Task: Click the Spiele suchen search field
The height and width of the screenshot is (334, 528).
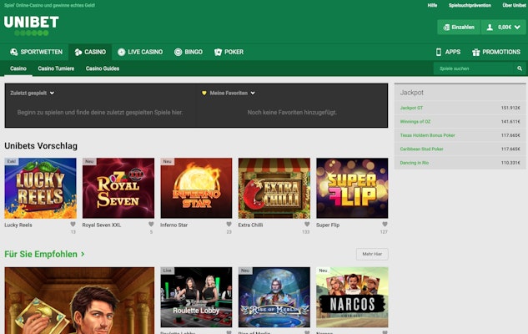Action: tap(473, 68)
